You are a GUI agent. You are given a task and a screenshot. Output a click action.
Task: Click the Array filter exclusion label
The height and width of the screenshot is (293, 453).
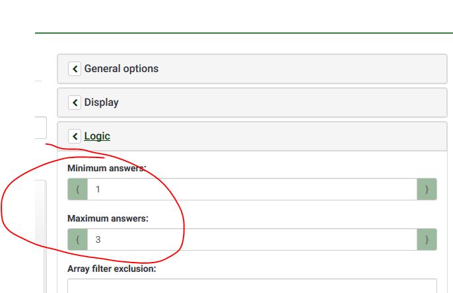coord(111,269)
